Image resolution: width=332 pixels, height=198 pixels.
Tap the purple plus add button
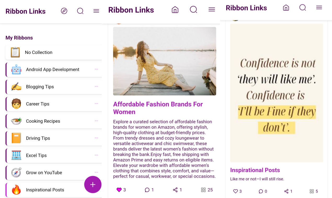pyautogui.click(x=93, y=184)
